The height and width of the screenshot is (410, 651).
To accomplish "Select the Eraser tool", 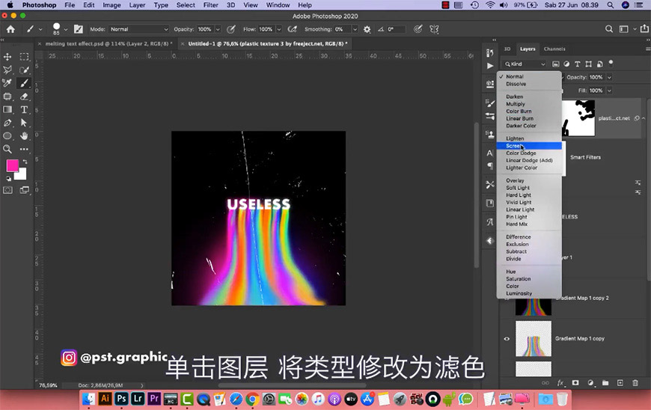I will [24, 97].
